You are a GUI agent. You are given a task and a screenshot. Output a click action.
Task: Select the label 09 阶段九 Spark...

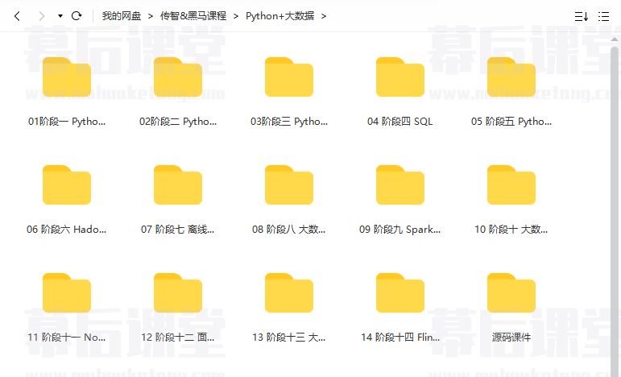tap(400, 229)
